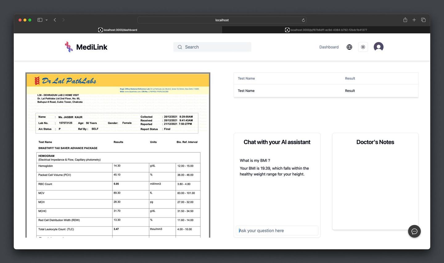
Task: Click the Safari sidebar toggle icon
Action: click(x=40, y=20)
